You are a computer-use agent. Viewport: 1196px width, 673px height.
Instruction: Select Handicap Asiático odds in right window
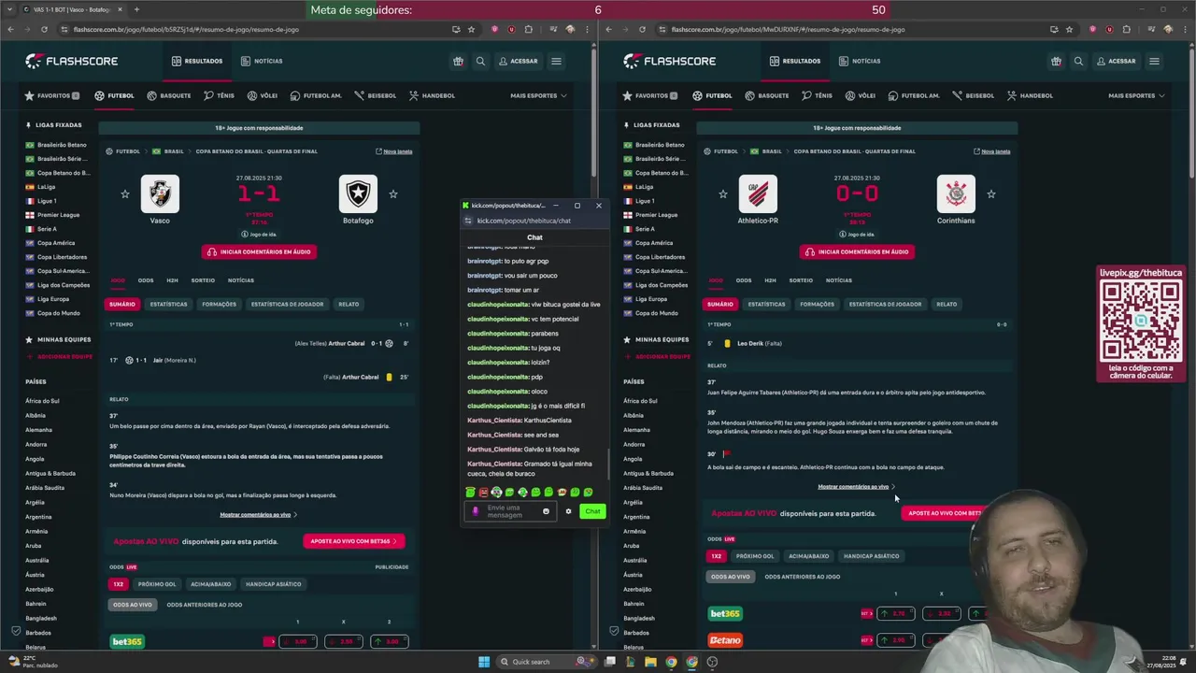click(872, 556)
